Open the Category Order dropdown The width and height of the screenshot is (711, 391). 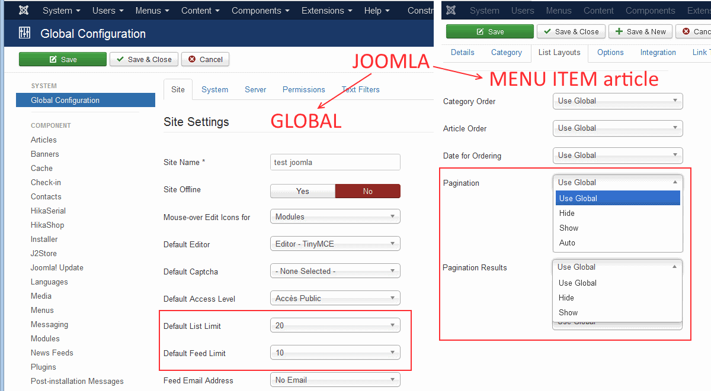pyautogui.click(x=618, y=101)
